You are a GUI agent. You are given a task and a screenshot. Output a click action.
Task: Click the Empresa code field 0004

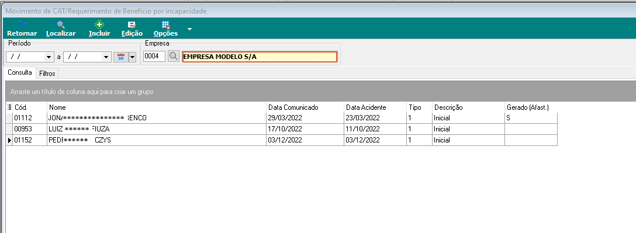point(154,57)
